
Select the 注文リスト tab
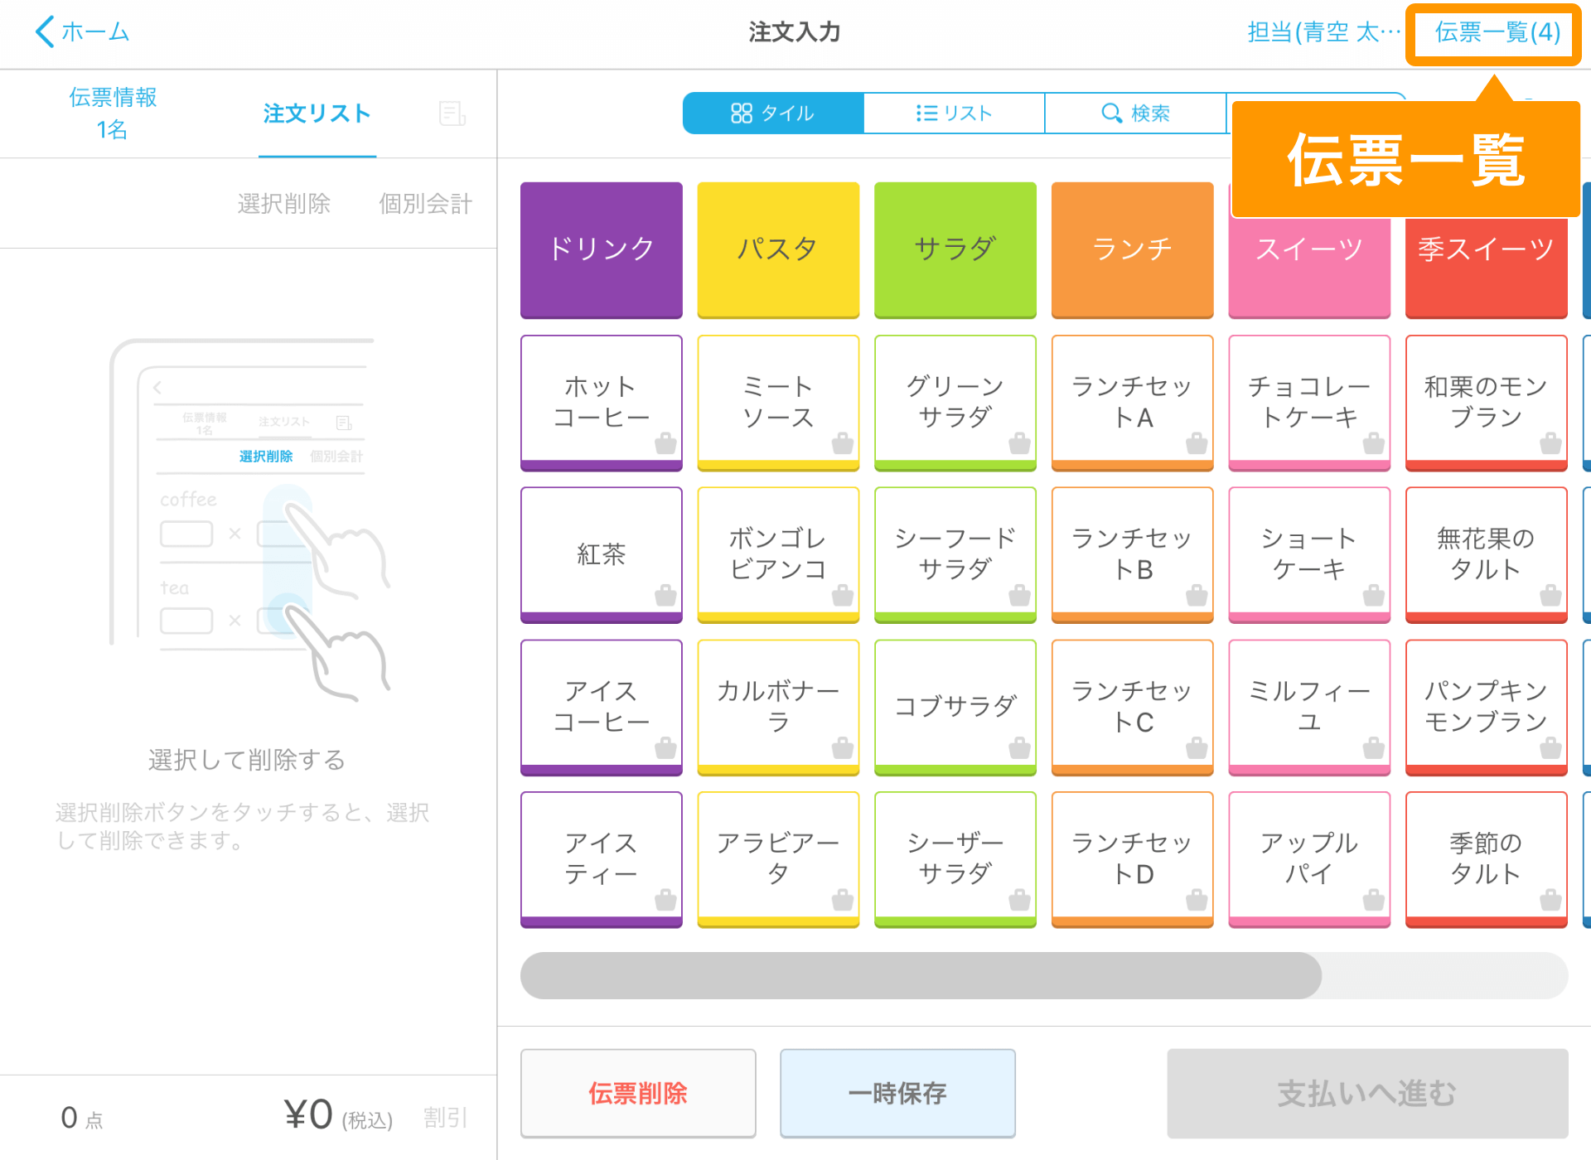[x=317, y=114]
